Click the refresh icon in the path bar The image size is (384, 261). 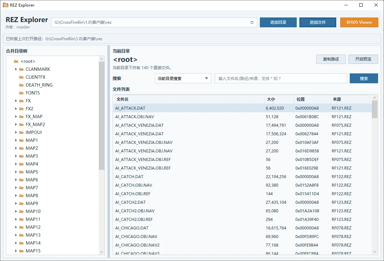(x=252, y=22)
